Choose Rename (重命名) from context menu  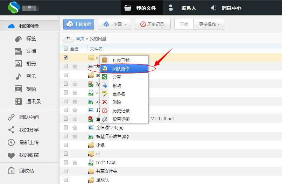119,94
